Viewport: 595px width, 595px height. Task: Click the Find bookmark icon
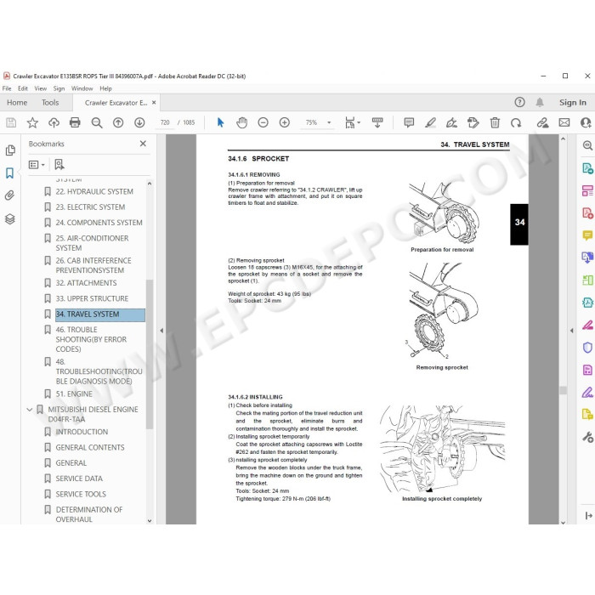59,165
